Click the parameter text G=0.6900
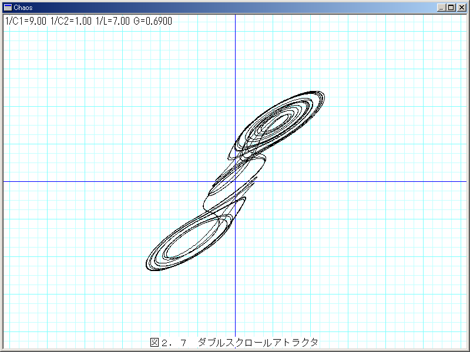 153,21
